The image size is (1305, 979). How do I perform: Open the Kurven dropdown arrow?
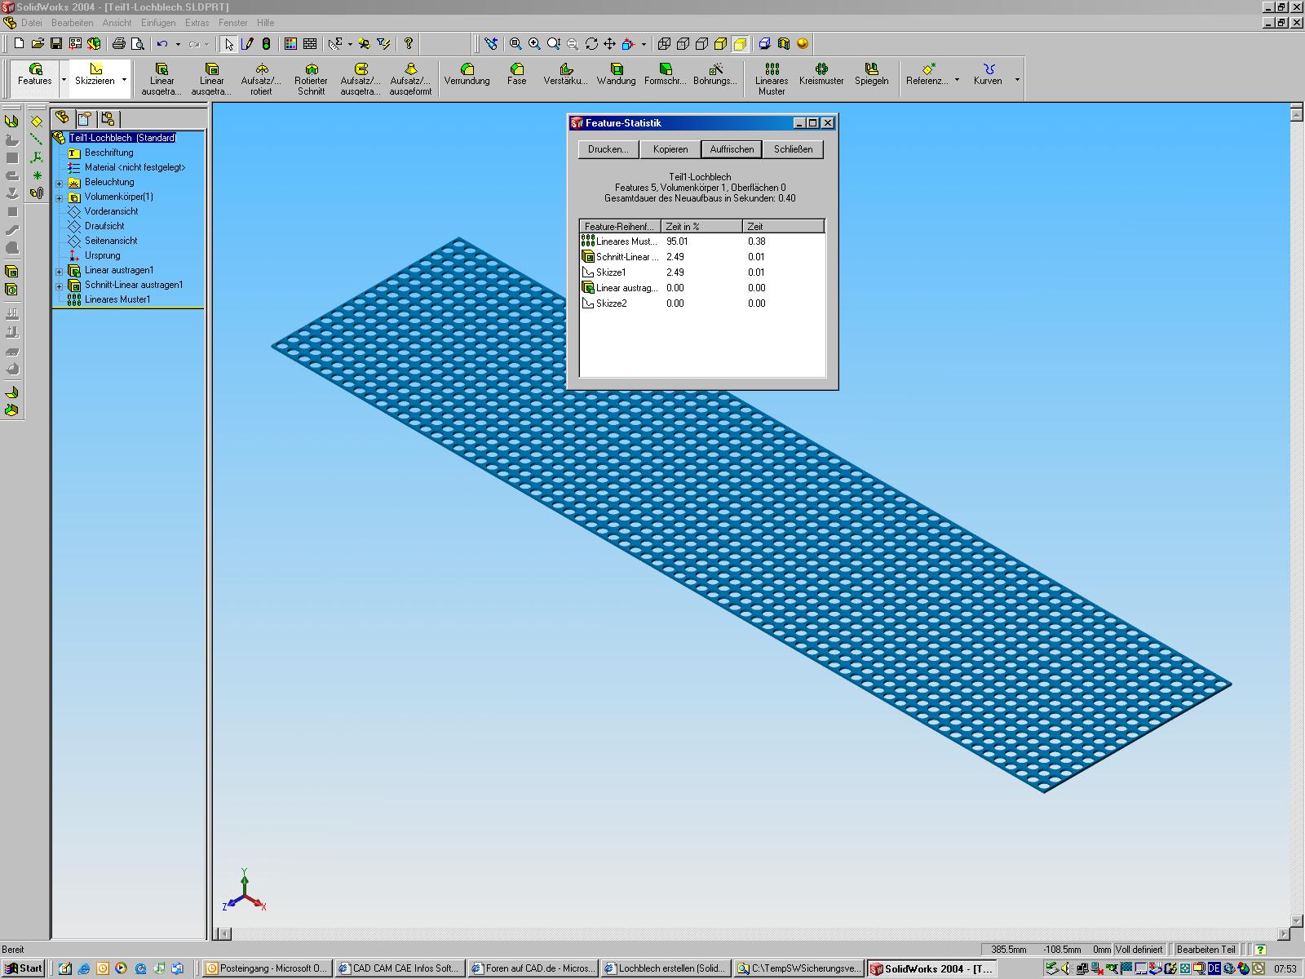point(1017,79)
